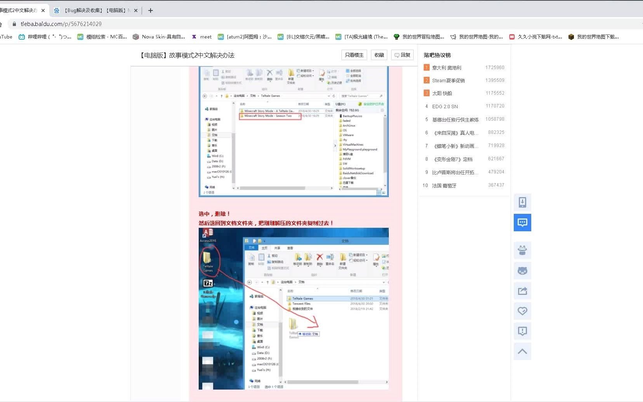Click the orange rank 3 badge
The width and height of the screenshot is (643, 402).
click(426, 93)
